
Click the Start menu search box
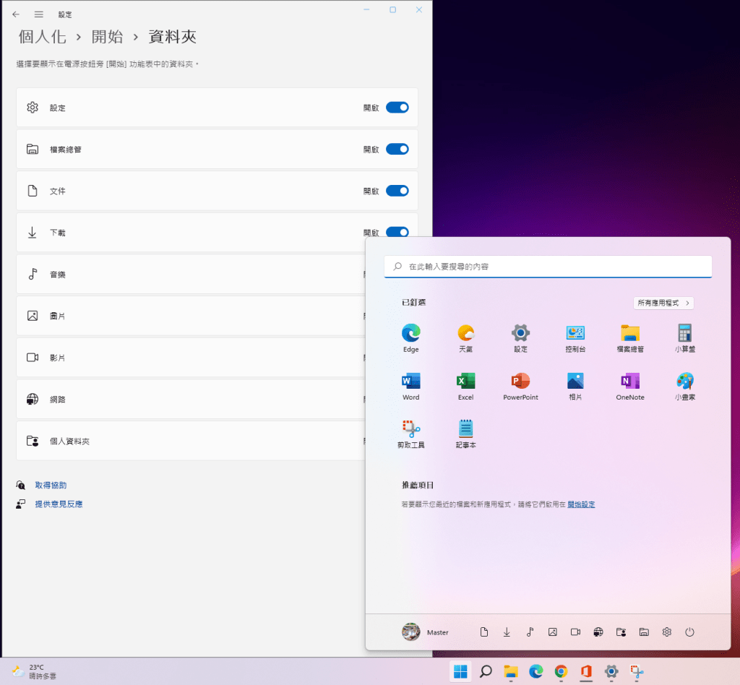tap(548, 267)
